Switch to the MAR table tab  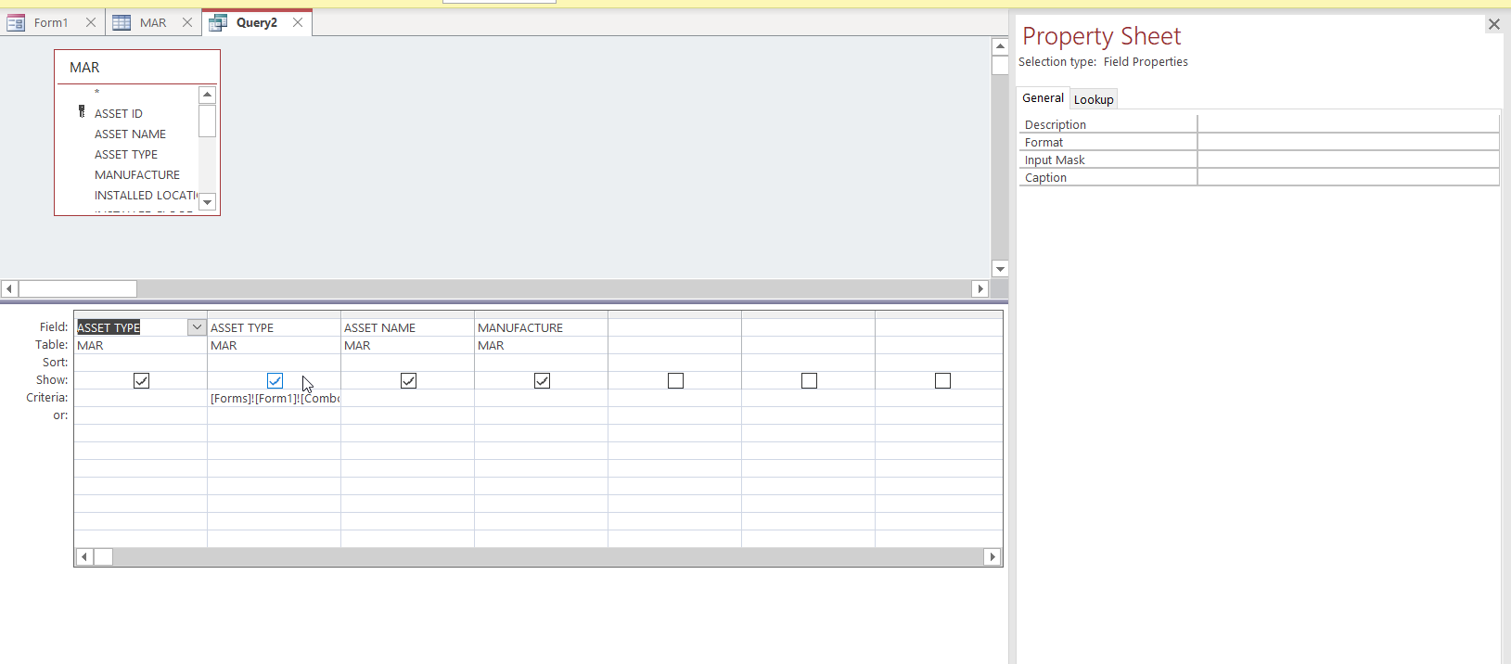(x=153, y=23)
